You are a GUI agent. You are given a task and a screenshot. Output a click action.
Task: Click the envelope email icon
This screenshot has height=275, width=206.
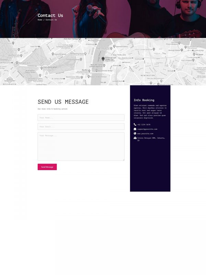pos(135,129)
